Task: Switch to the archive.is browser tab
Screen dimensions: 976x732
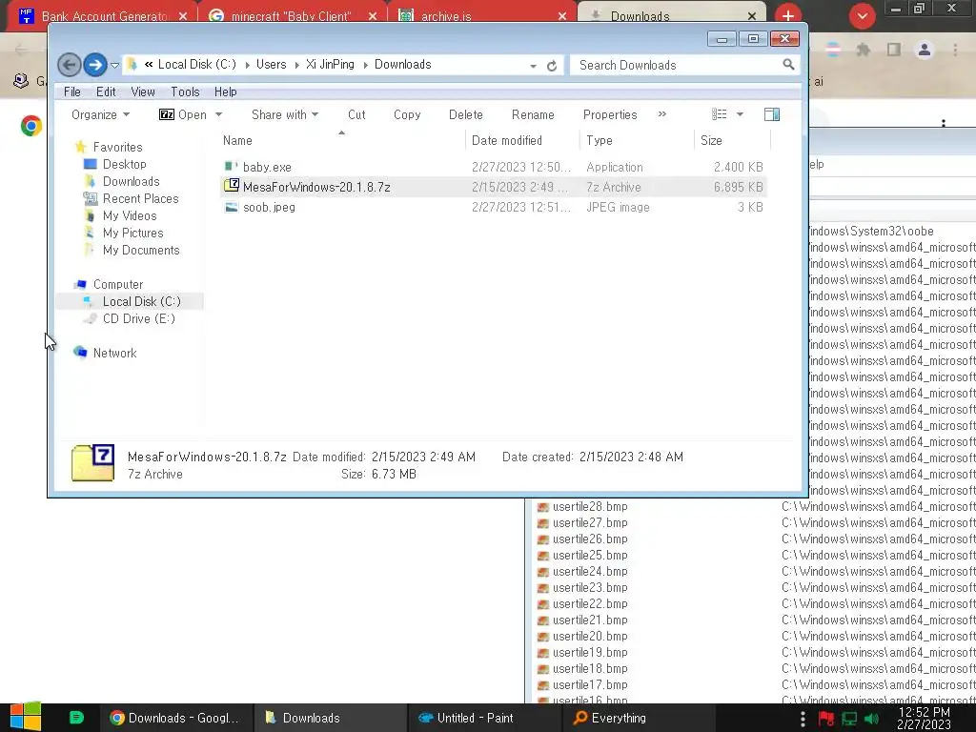Action: (x=482, y=16)
